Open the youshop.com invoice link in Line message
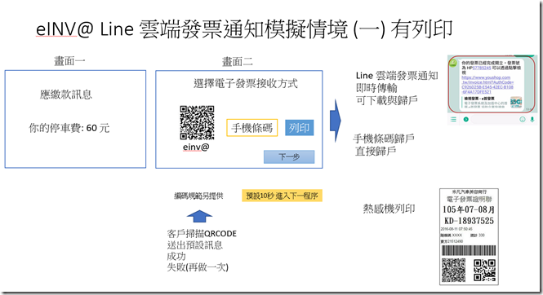The height and width of the screenshot is (295, 543). 487,85
